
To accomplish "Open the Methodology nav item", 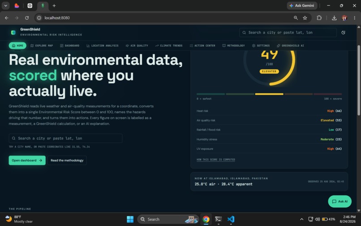I will (233, 46).
